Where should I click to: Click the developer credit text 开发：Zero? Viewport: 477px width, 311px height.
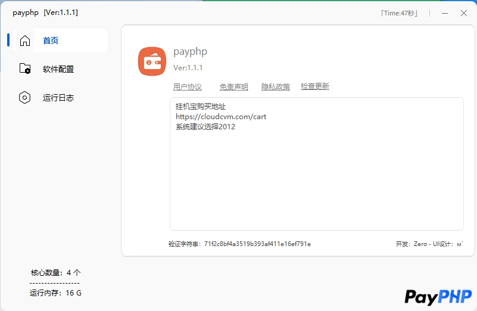(411, 244)
